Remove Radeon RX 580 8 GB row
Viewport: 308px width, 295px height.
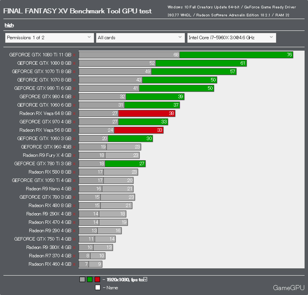click(x=74, y=172)
